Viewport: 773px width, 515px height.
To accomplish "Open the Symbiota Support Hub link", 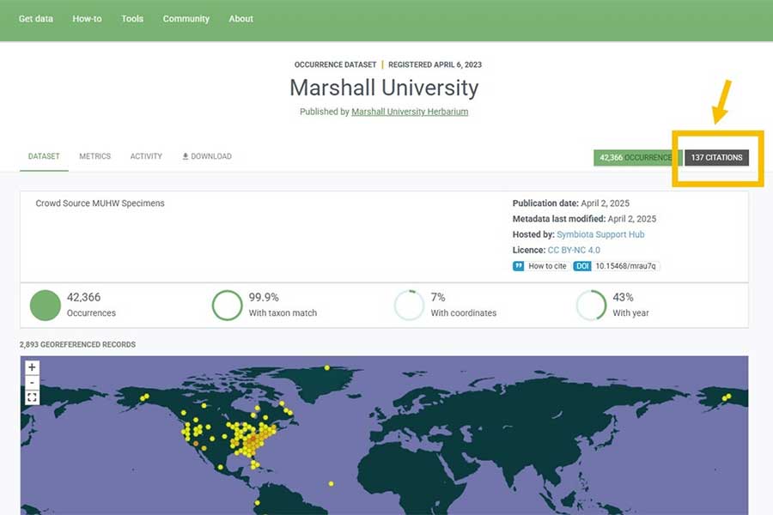I will [600, 234].
